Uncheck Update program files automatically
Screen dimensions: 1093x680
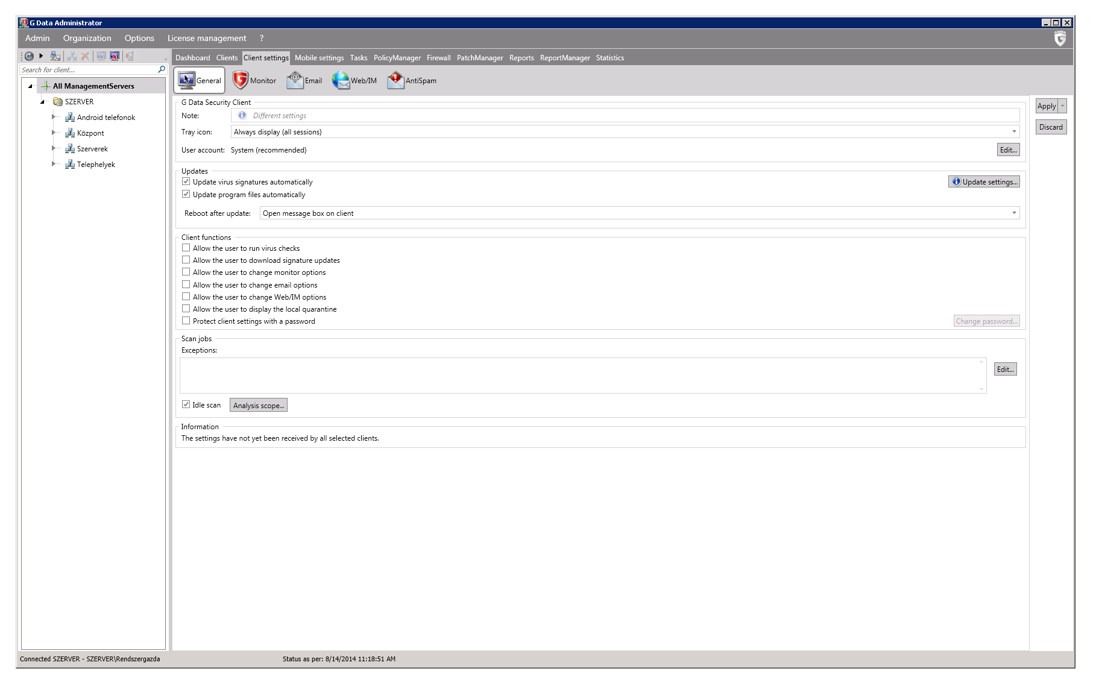point(186,194)
